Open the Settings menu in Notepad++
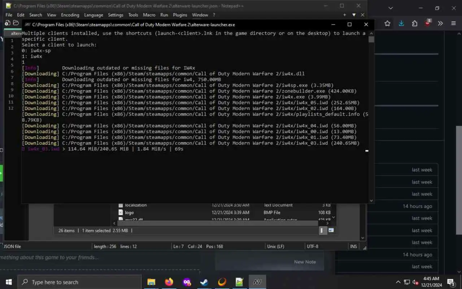 coord(115,15)
